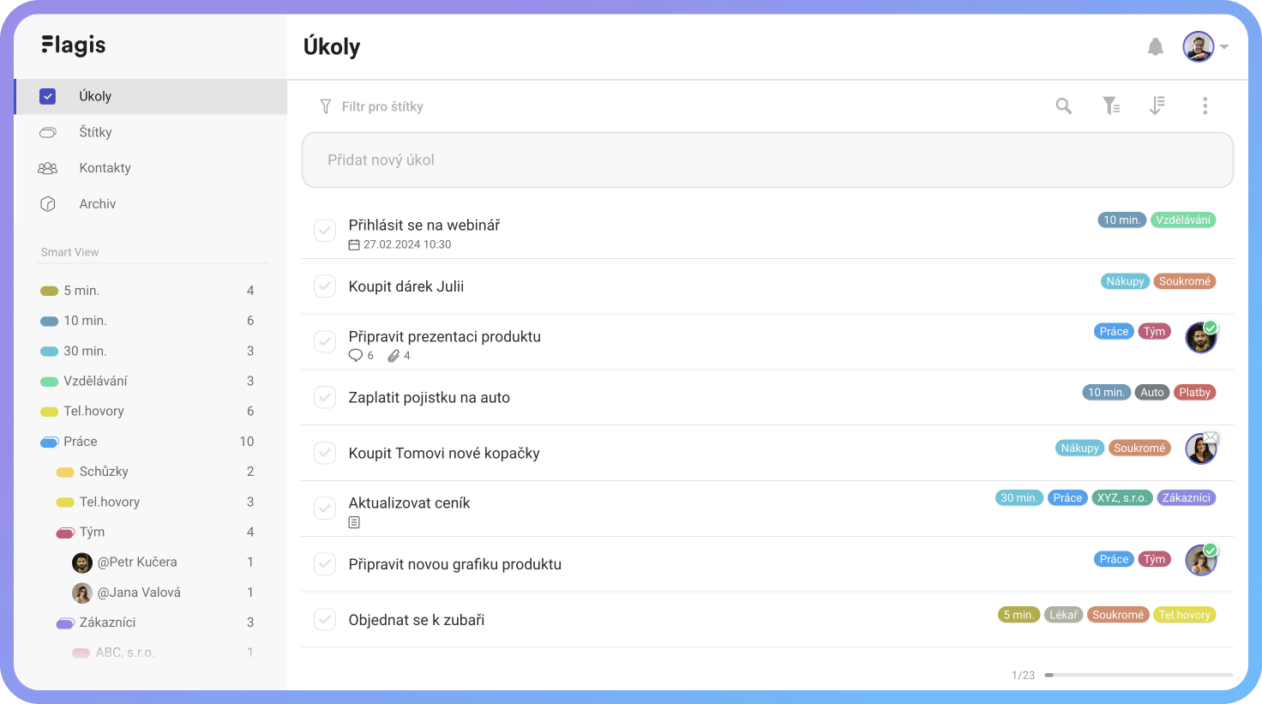
Task: Open the note icon under Aktualizovat ceník
Action: coord(354,522)
